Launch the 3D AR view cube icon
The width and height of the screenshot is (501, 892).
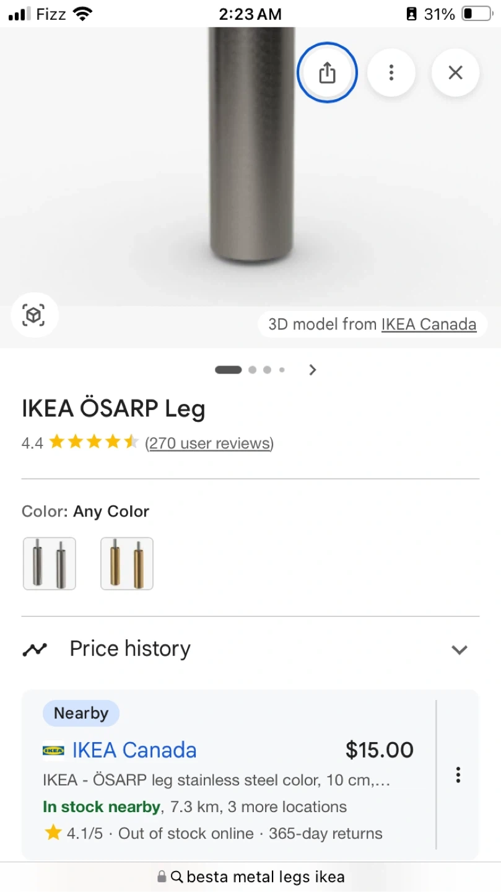coord(34,316)
